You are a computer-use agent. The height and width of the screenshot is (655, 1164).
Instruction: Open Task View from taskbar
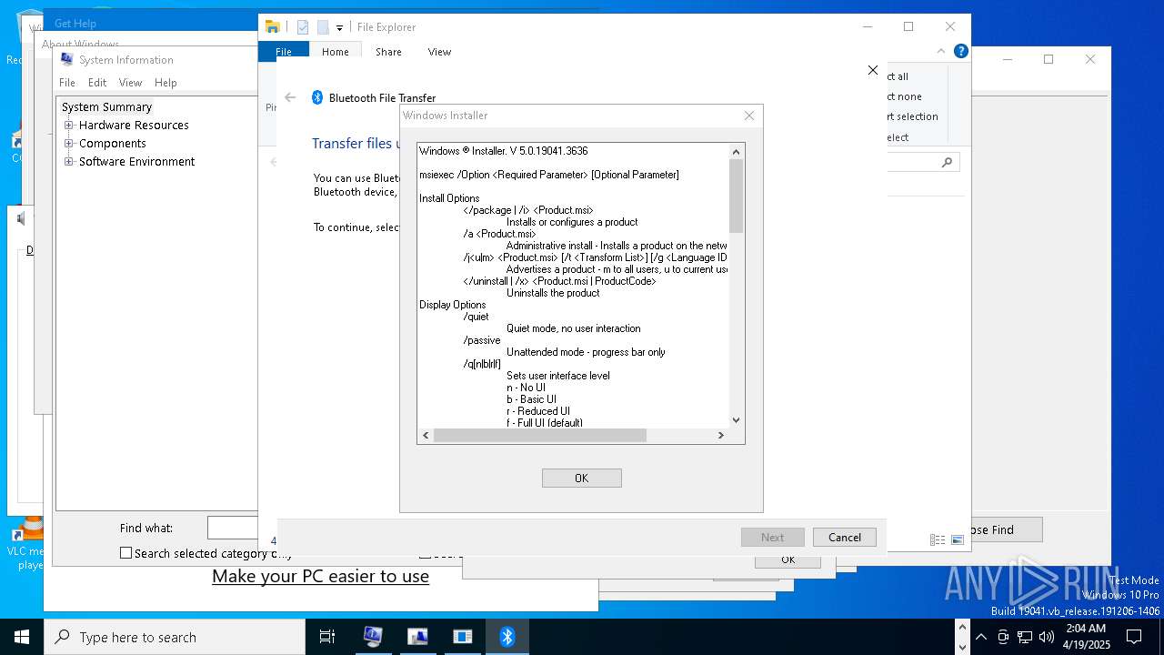tap(327, 637)
